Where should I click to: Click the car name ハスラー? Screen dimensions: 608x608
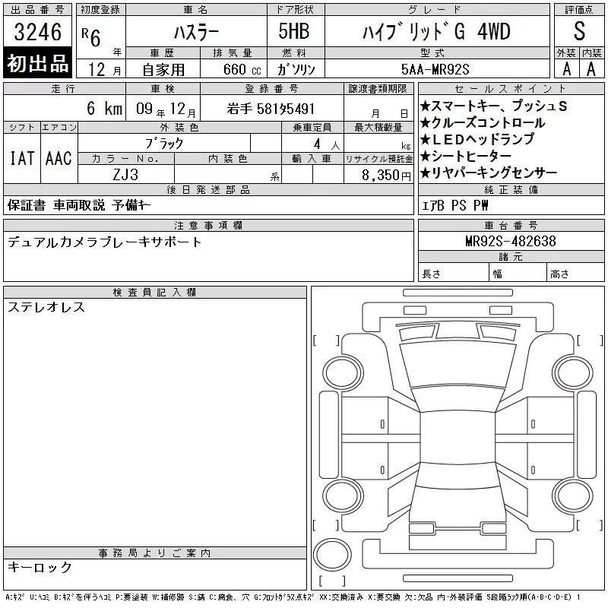[196, 32]
